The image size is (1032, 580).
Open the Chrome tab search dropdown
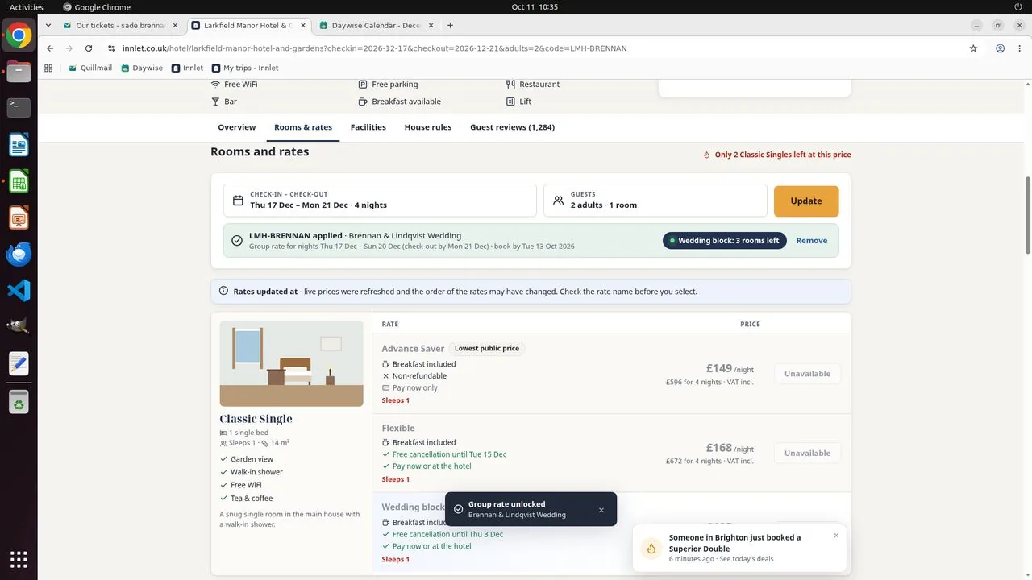(49, 25)
